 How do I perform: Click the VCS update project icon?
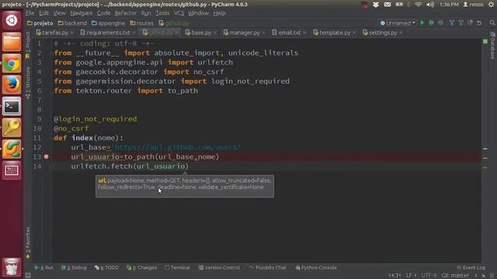pos(452,22)
